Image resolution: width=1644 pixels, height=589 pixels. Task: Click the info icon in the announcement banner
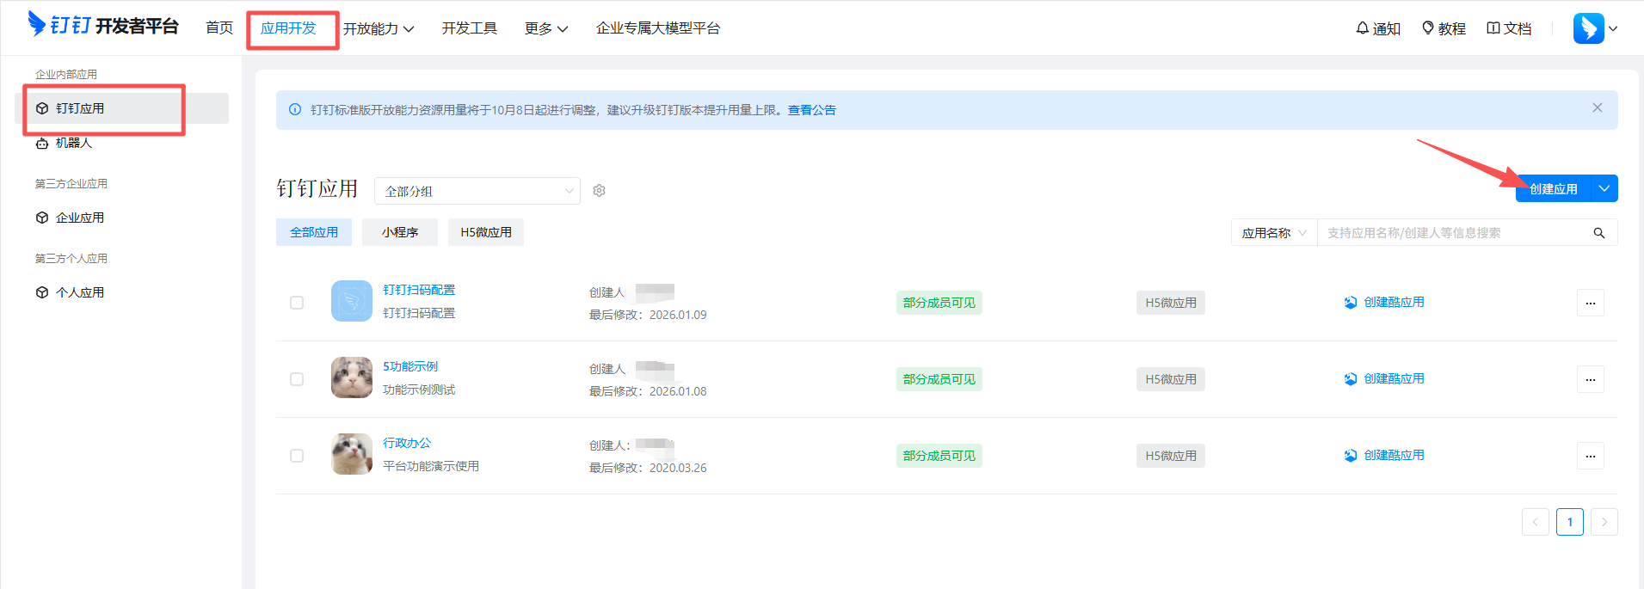coord(295,110)
